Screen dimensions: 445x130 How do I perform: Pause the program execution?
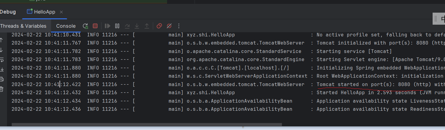pyautogui.click(x=117, y=26)
